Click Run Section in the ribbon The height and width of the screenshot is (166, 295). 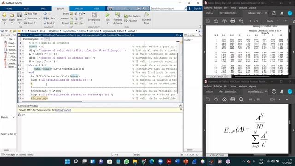click(132, 16)
